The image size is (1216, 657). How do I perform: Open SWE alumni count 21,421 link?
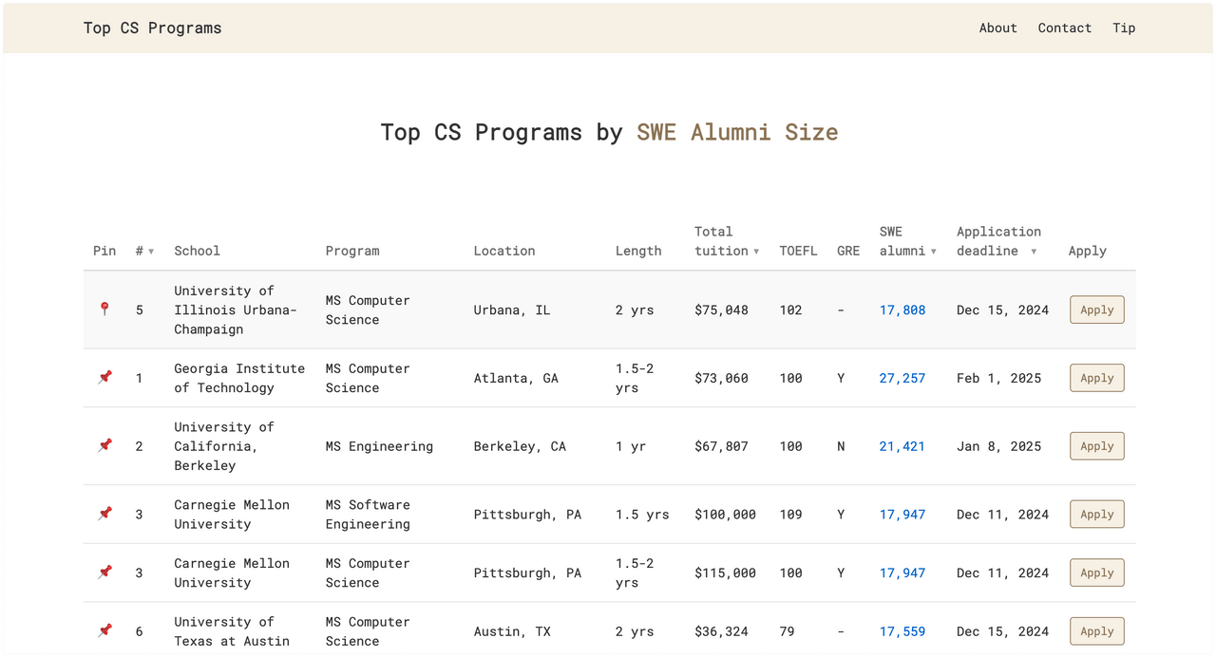pos(902,446)
